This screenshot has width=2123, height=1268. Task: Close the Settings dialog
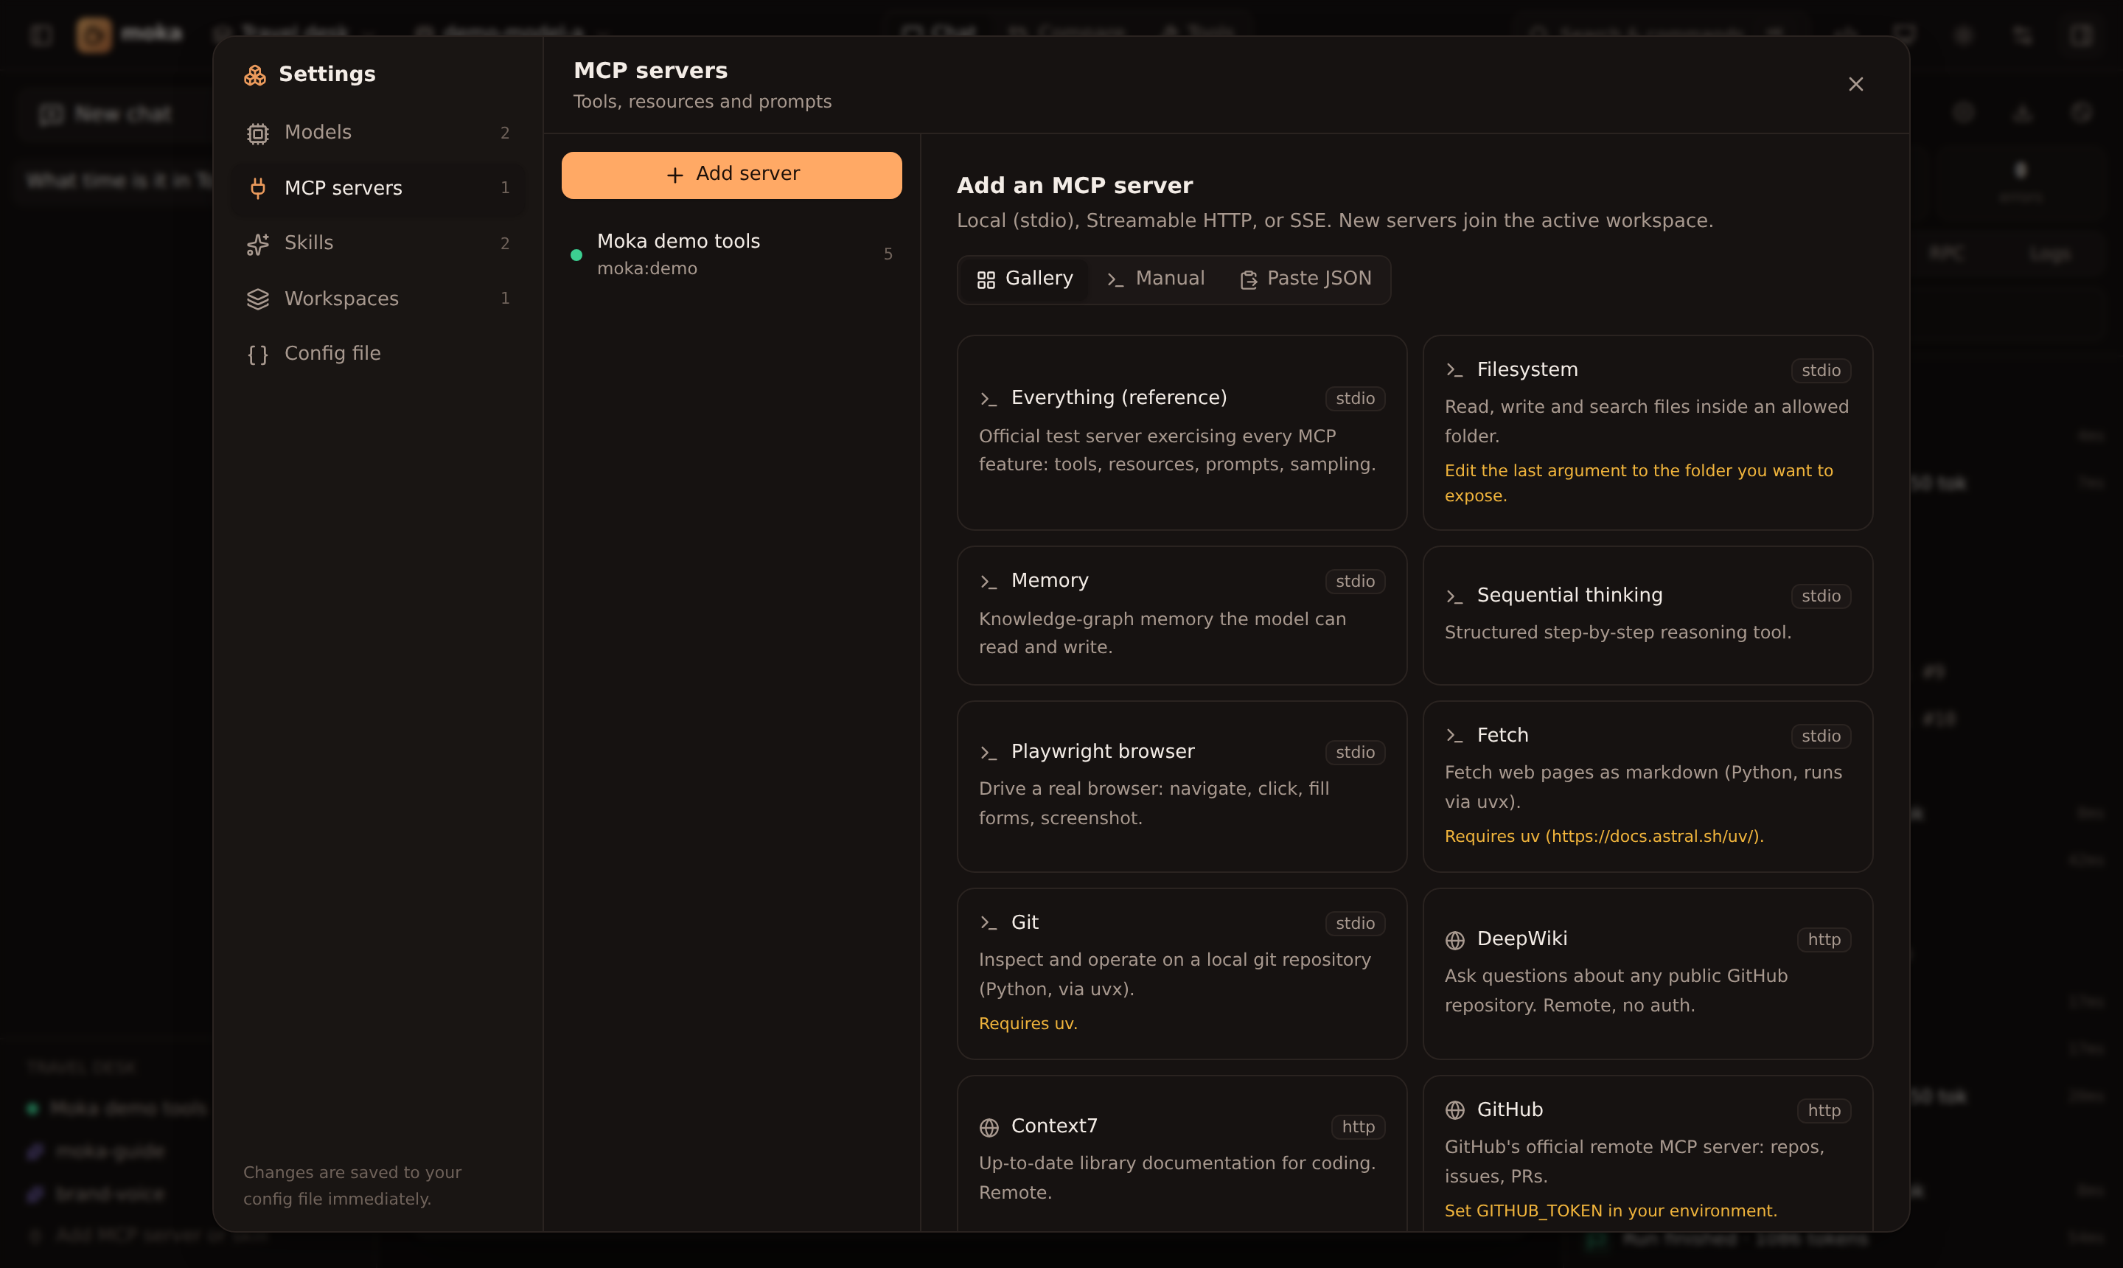click(1855, 85)
